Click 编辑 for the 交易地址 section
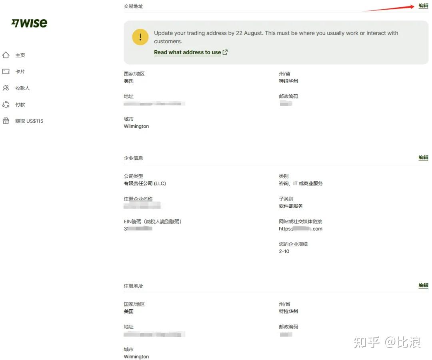The width and height of the screenshot is (432, 360). [x=423, y=6]
